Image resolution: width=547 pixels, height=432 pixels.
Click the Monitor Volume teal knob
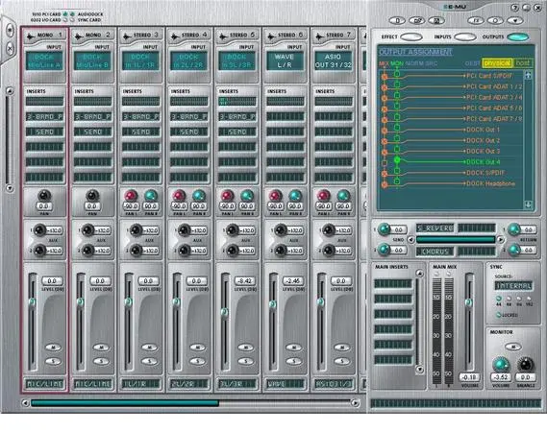pyautogui.click(x=501, y=365)
